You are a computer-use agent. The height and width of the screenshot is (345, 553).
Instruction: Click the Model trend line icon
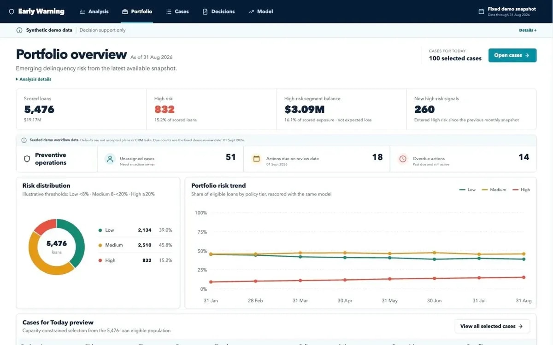coord(251,11)
